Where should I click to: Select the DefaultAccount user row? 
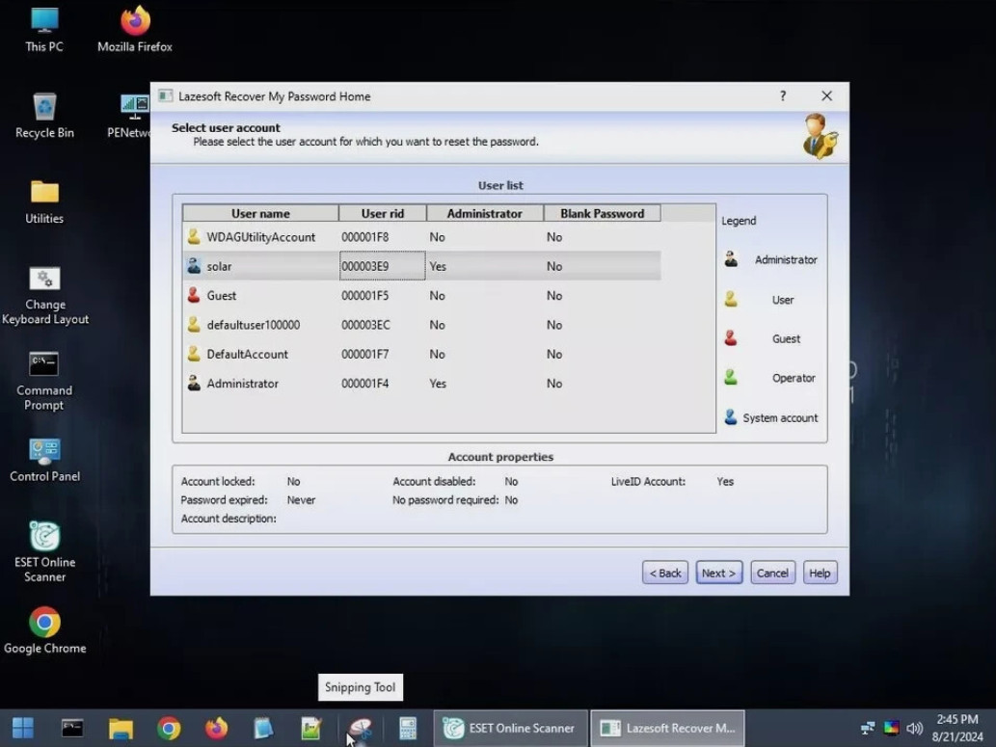pos(421,354)
